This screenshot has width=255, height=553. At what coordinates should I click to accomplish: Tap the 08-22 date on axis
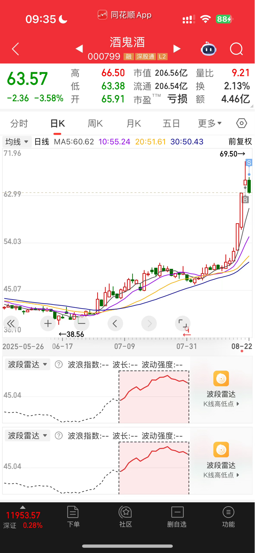click(x=242, y=346)
